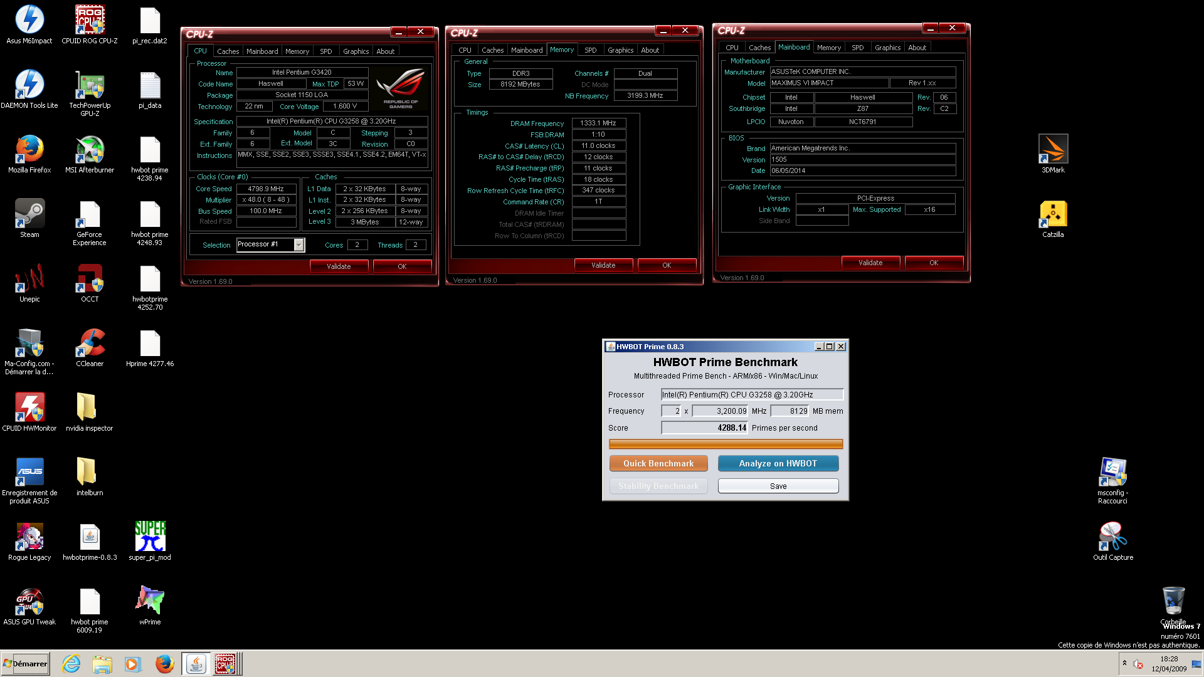Click the Démarrer start button
Screen dimensions: 1204x677
26,663
